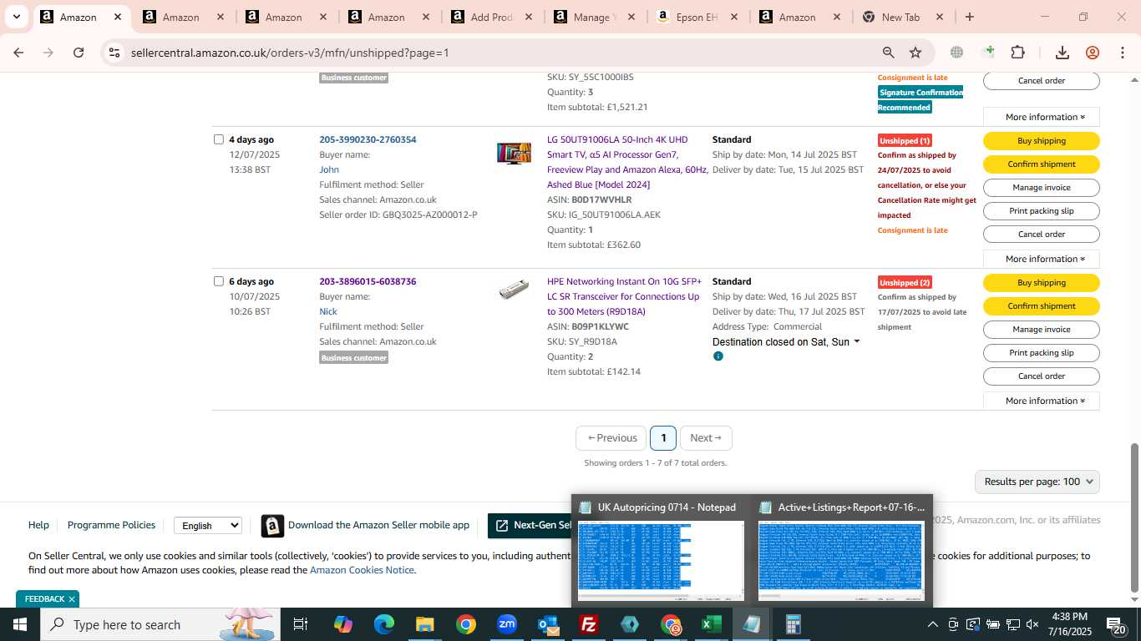Bookmark this page with the star icon

tap(915, 53)
